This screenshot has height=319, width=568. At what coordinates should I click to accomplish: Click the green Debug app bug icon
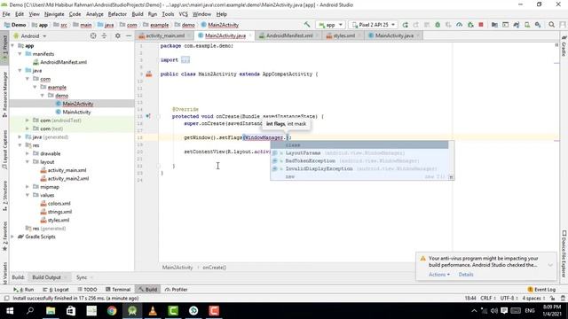[438, 25]
